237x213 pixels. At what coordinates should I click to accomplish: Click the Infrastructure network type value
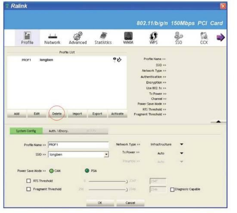(161, 144)
